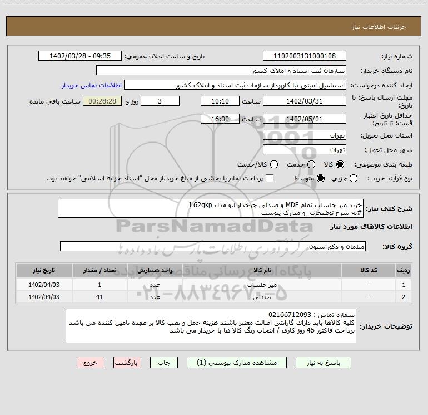Click the جزئیات اطلاعات نیاز header title
This screenshot has height=415, width=428.
click(379, 27)
